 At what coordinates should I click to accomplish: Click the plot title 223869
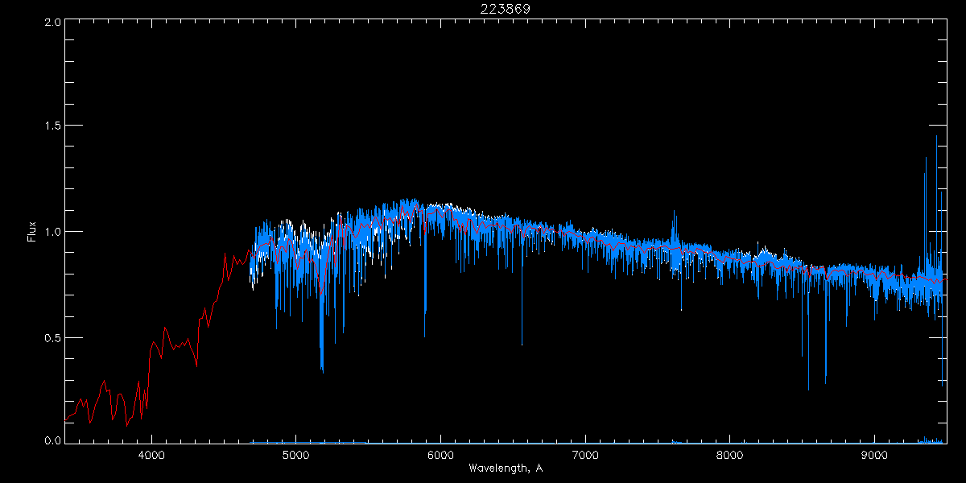pos(506,8)
